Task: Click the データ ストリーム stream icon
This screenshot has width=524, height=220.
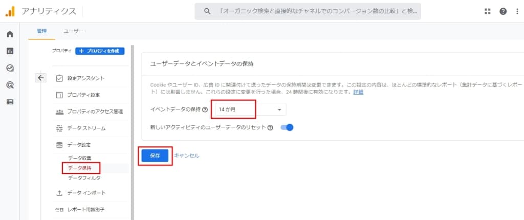Action: 59,128
